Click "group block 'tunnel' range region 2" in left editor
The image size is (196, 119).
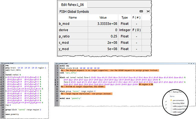pyautogui.click(x=23, y=110)
